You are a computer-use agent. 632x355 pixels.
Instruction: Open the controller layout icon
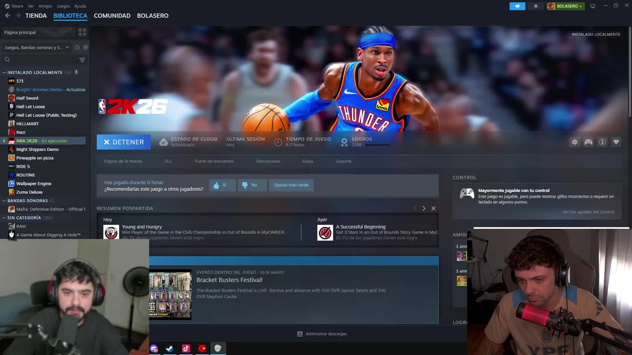[589, 142]
